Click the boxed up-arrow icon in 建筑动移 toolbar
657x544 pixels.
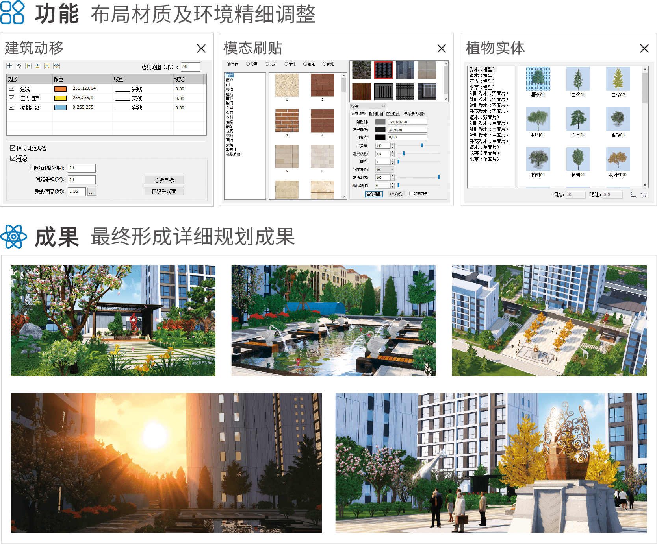tap(47, 66)
